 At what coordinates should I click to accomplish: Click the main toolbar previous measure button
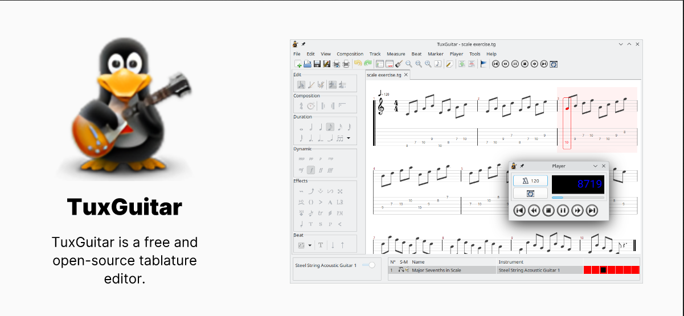505,64
